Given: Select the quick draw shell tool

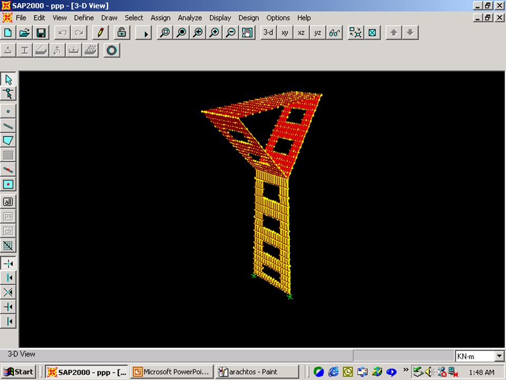Looking at the screenshot, I should point(8,184).
